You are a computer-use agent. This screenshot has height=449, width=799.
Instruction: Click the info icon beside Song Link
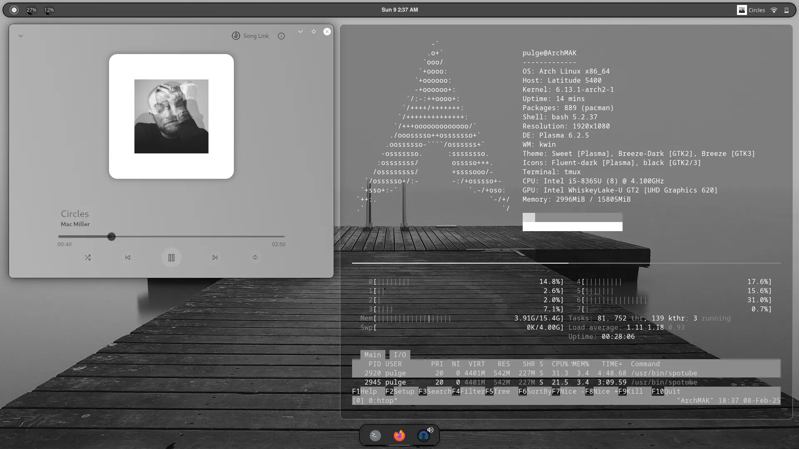281,36
